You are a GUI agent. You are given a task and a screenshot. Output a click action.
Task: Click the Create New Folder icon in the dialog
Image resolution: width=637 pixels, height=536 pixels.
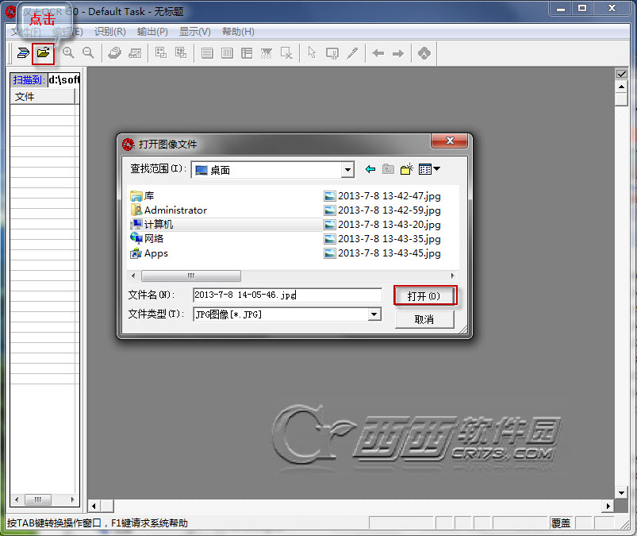pyautogui.click(x=406, y=168)
